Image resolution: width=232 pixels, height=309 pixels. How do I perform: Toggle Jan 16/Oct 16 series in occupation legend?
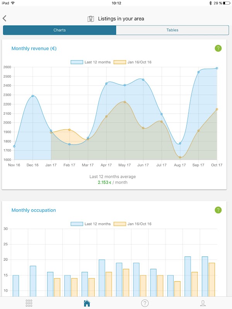point(133,224)
